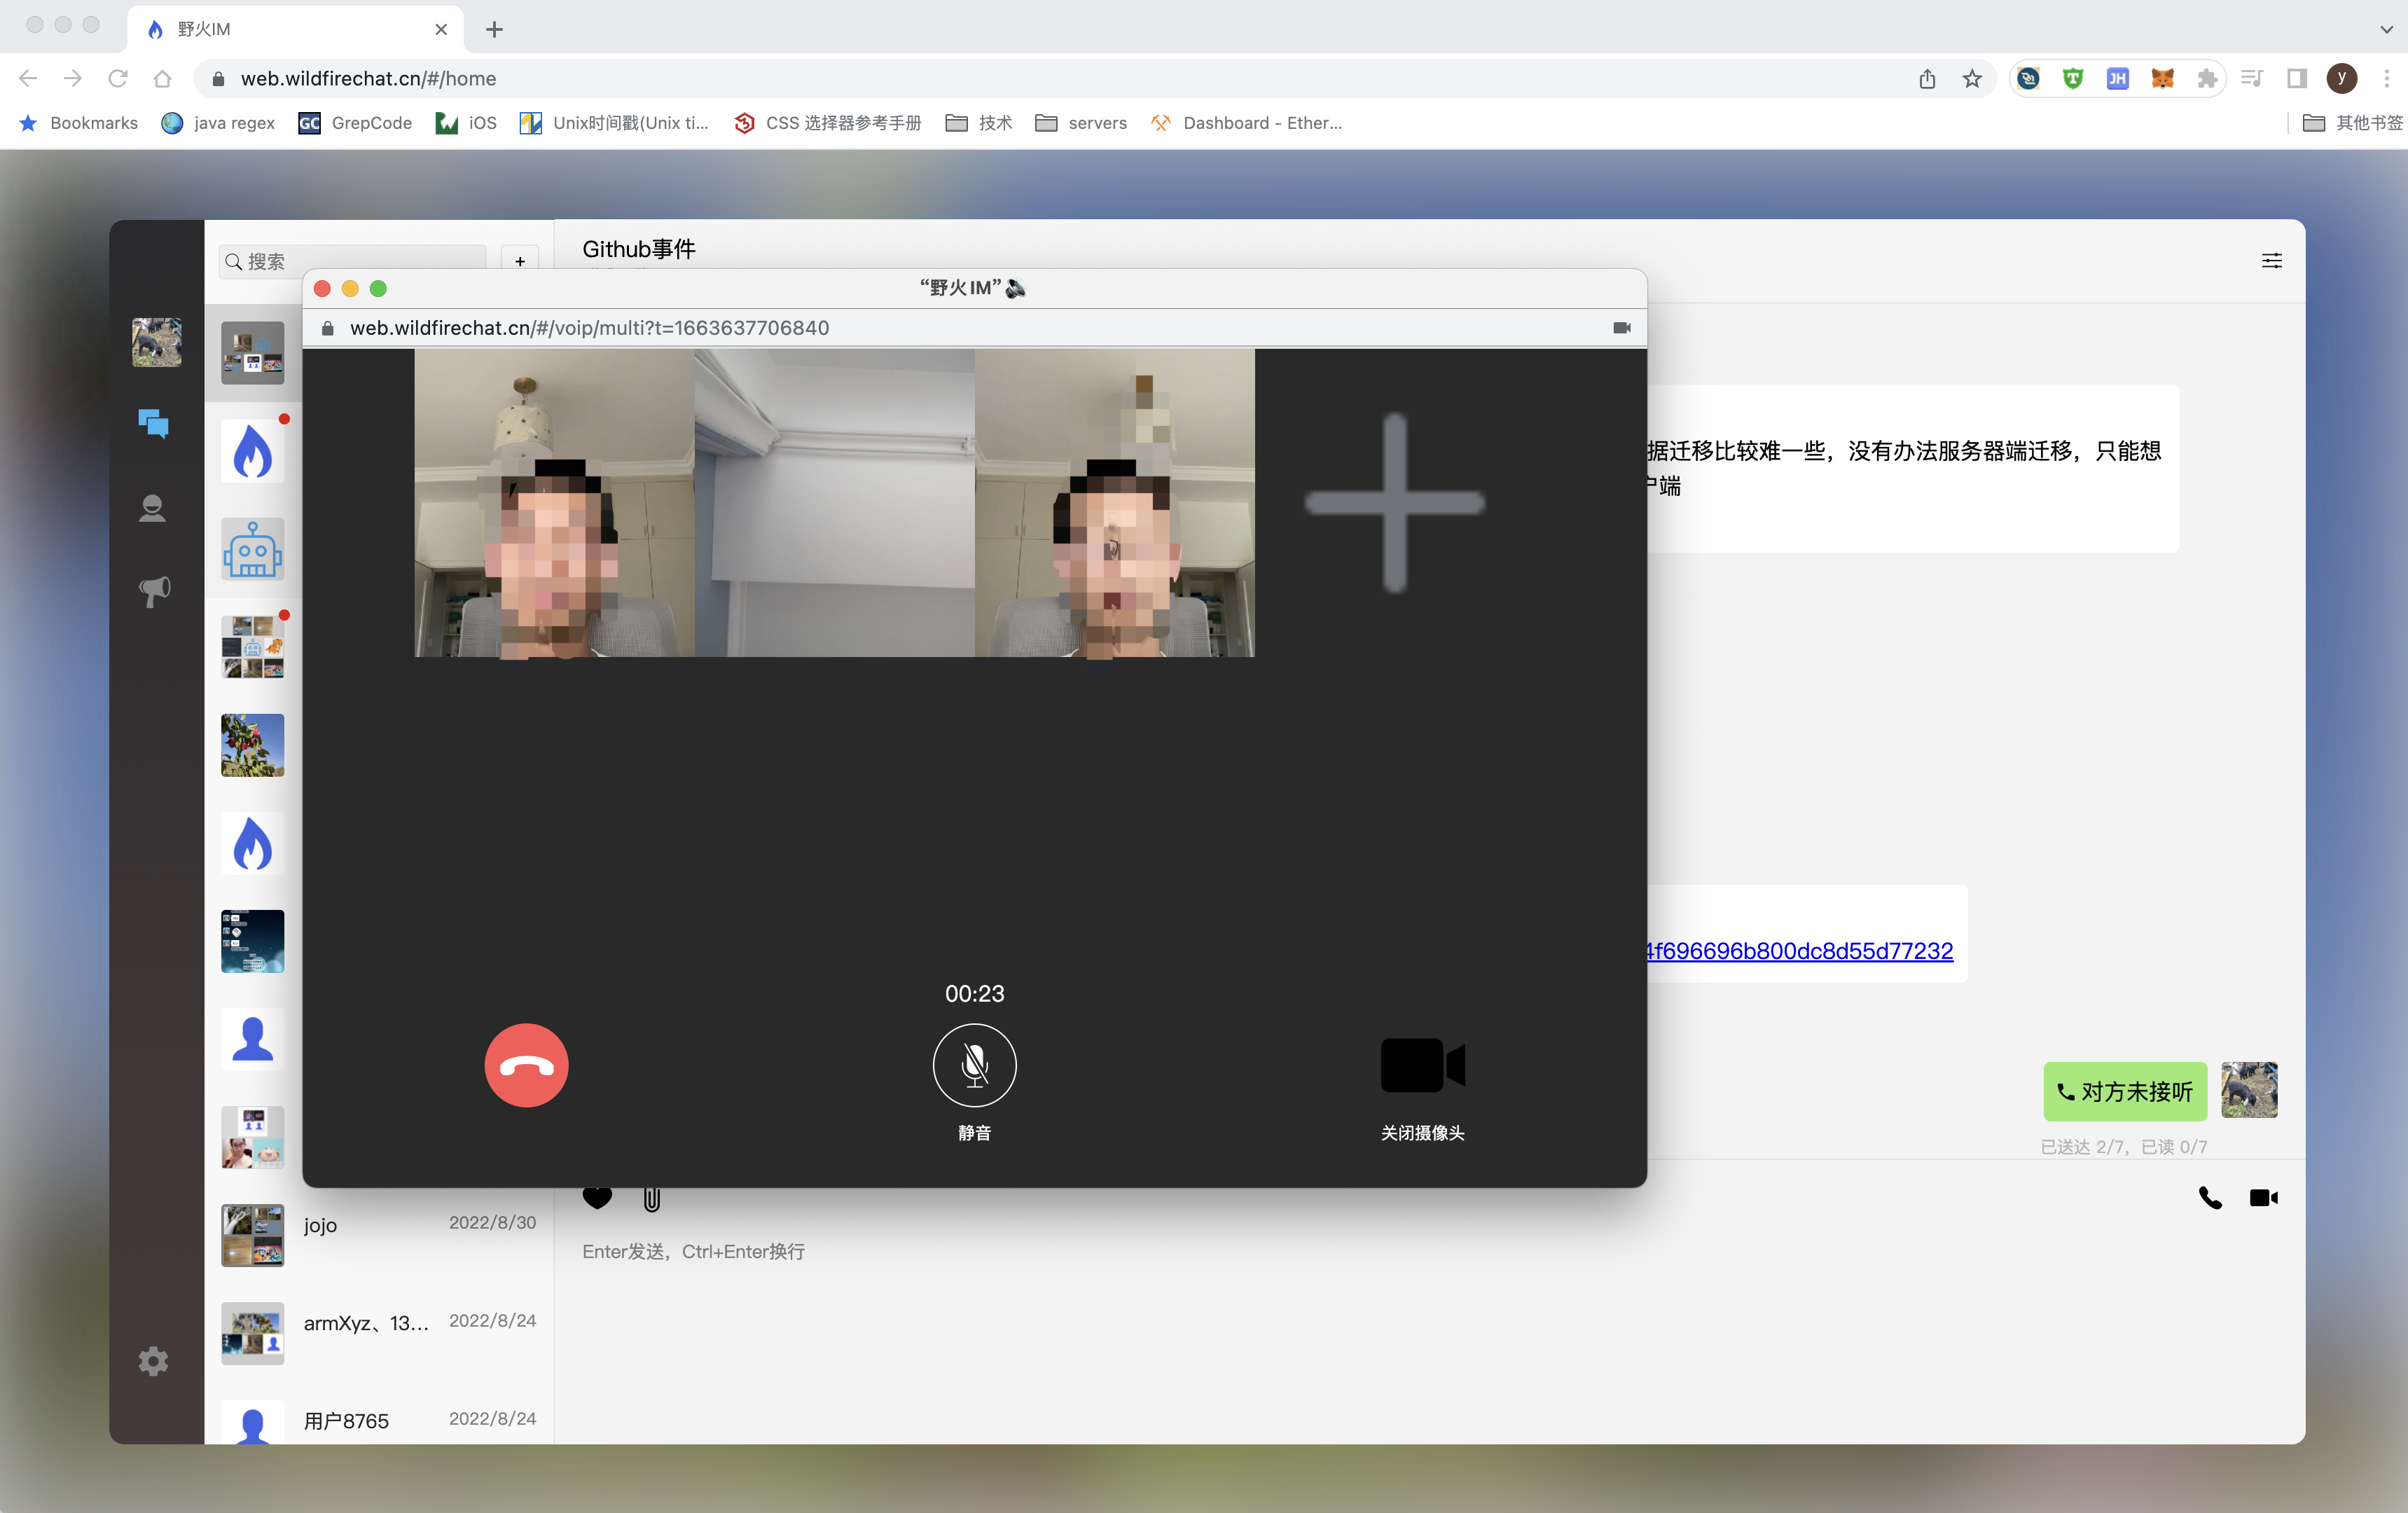Open settings gear in sidebar
The width and height of the screenshot is (2408, 1513).
click(153, 1361)
